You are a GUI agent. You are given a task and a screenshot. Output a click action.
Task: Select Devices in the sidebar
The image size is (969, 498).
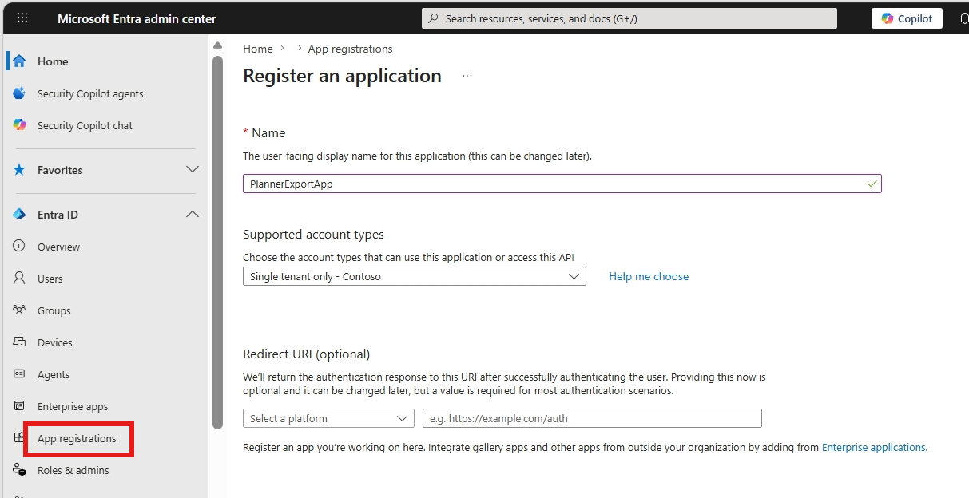pos(54,342)
